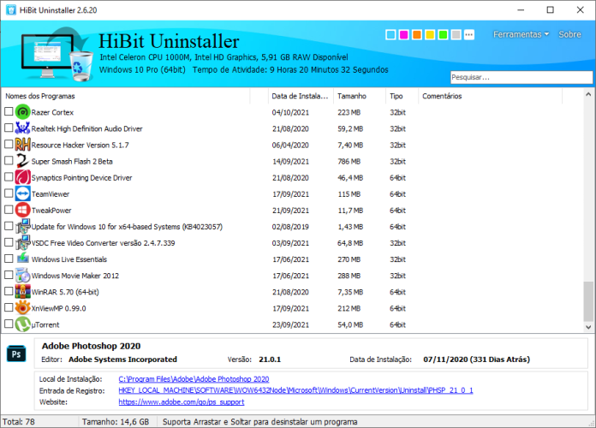596x428 pixels.
Task: Sort by Tipo column header
Action: tap(402, 96)
